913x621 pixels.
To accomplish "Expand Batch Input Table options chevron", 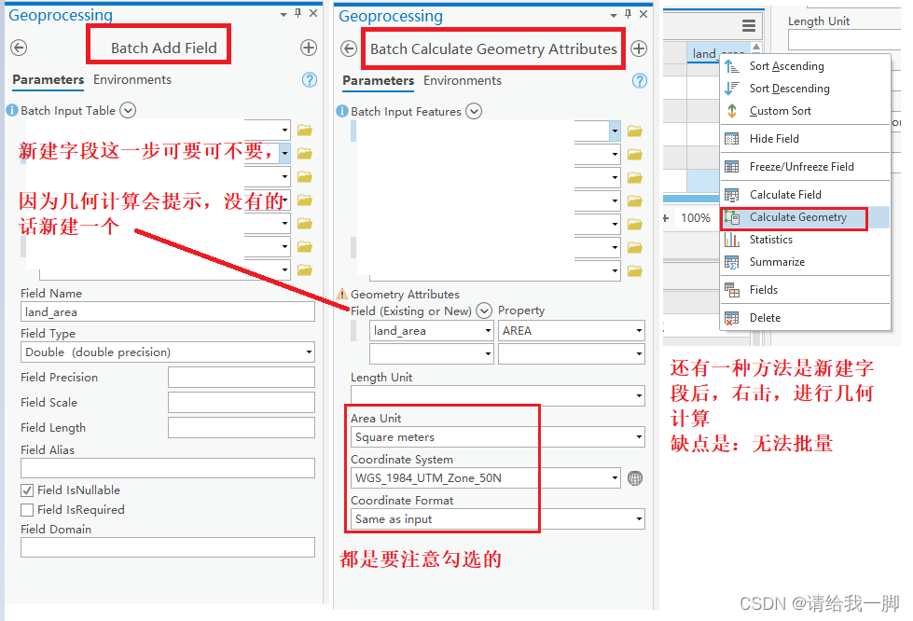I will click(128, 110).
